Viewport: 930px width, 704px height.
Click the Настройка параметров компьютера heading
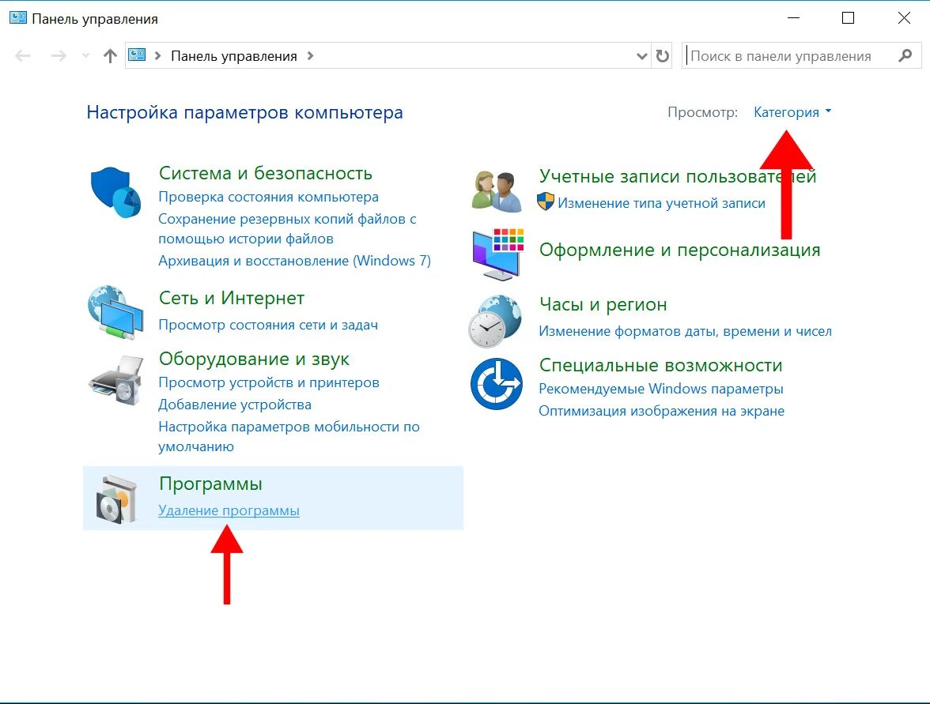pyautogui.click(x=244, y=112)
